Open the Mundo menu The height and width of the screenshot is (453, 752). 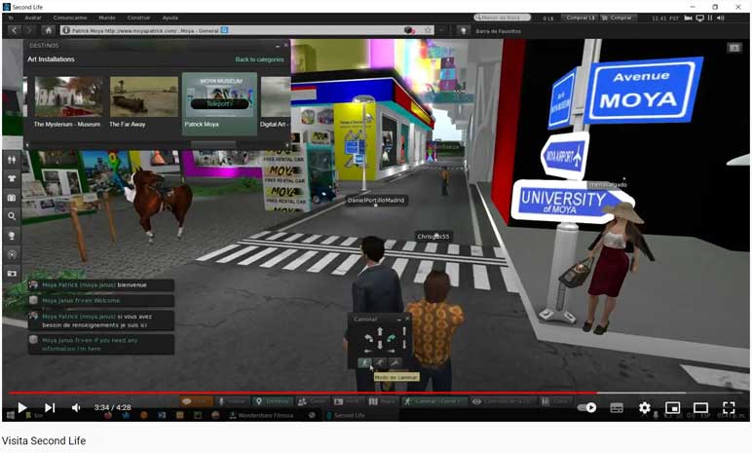tap(107, 18)
